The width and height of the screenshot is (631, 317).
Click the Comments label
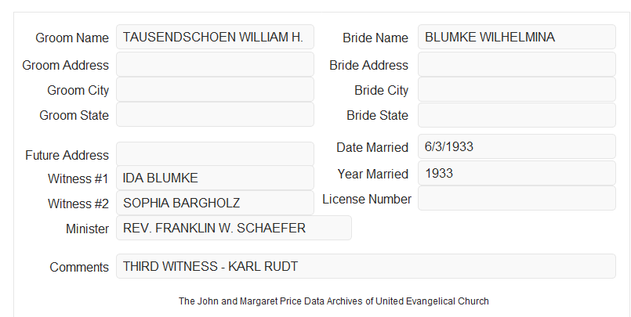pos(79,267)
